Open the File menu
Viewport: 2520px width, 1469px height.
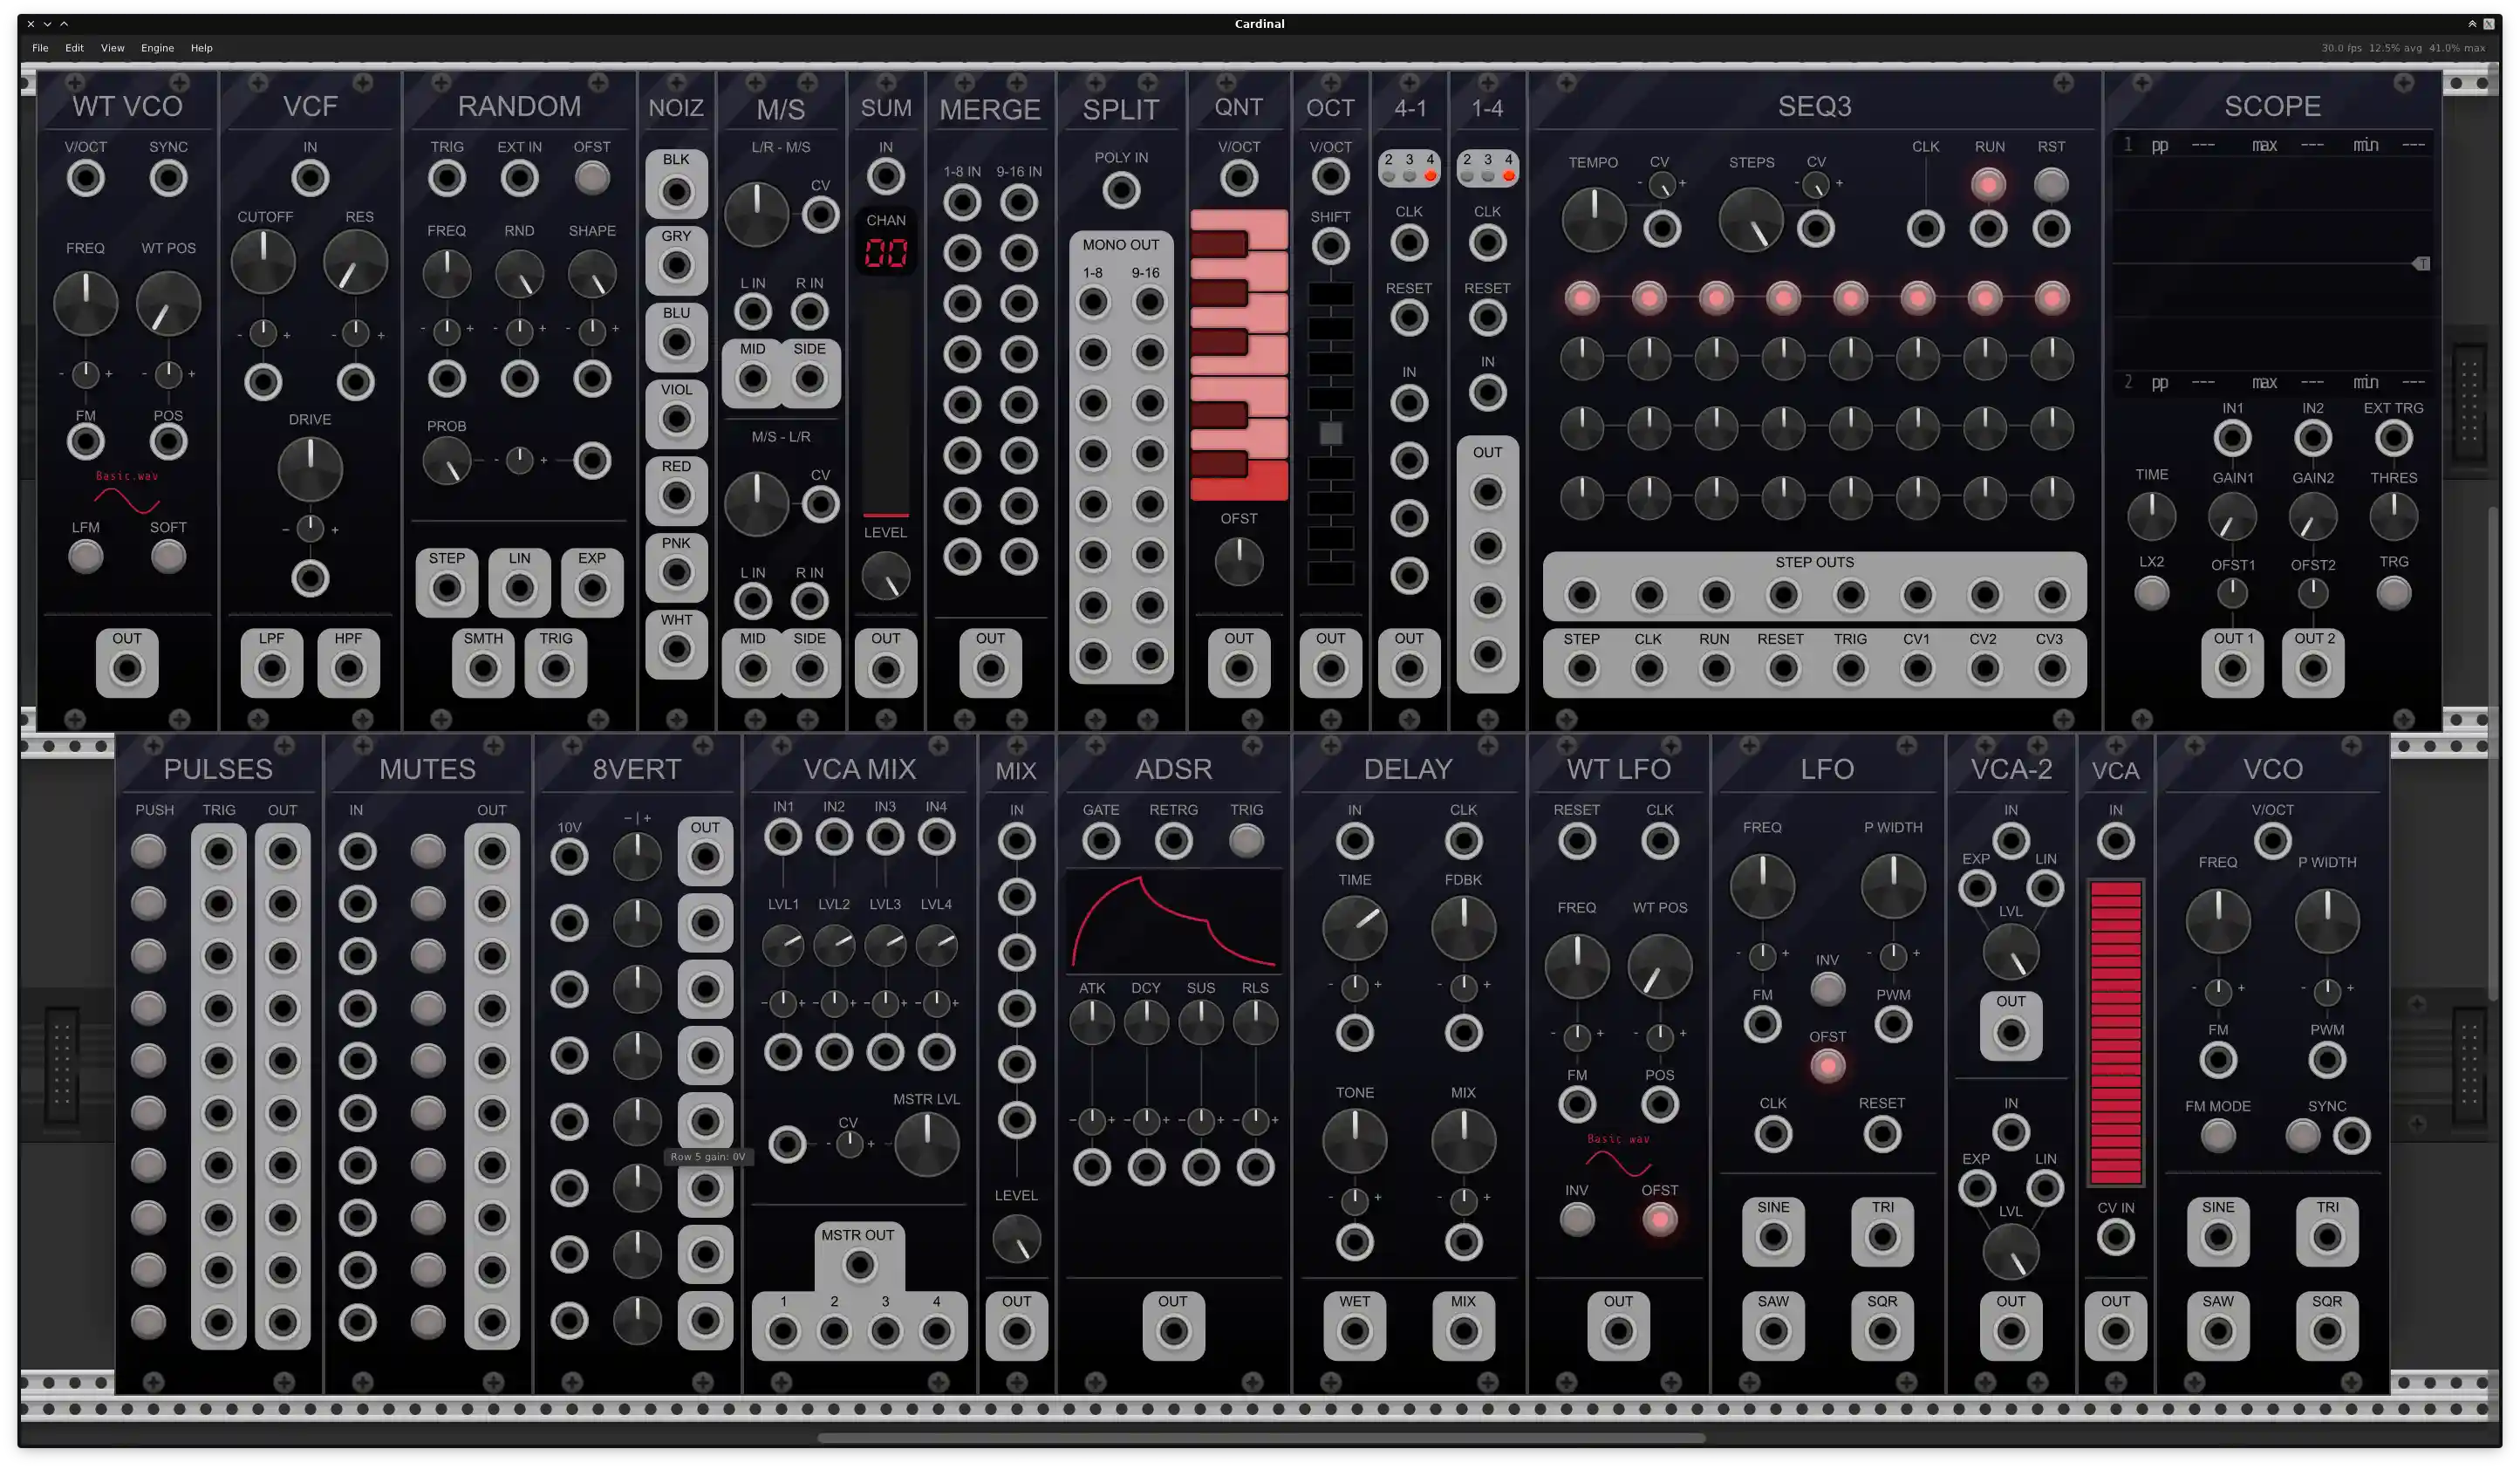40,47
